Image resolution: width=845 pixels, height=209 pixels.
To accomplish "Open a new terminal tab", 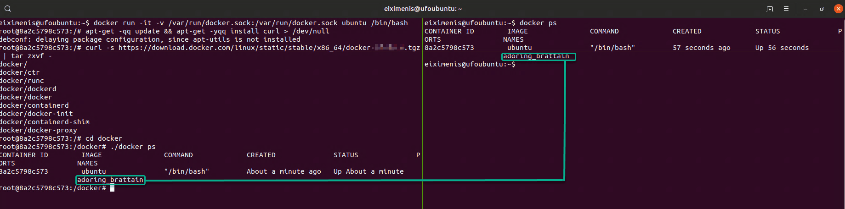I will [x=770, y=9].
